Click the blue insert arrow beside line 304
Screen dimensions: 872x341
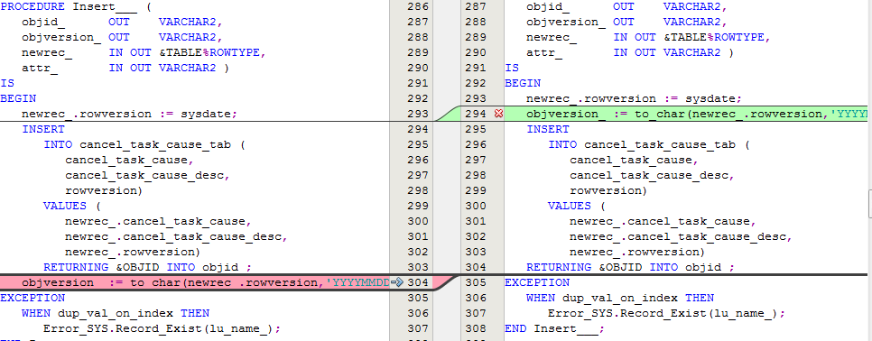396,282
